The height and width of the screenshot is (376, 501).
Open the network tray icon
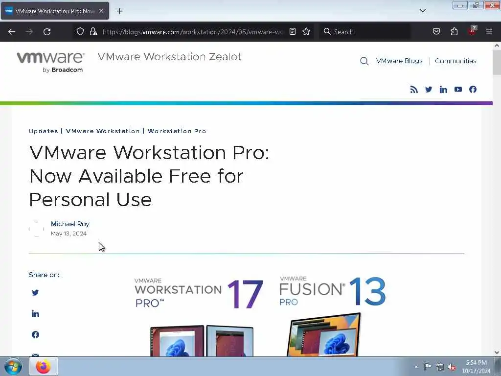pos(440,367)
